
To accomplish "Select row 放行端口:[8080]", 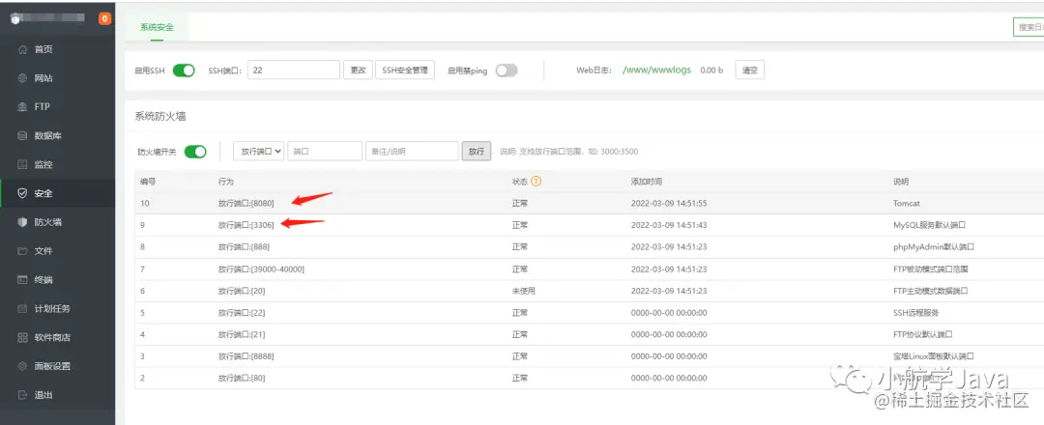I will pos(589,204).
